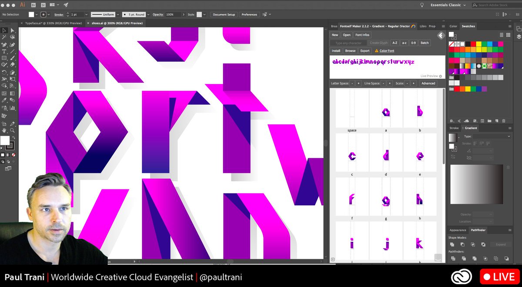The image size is (522, 287).
Task: Click the Divide pathfinder icon
Action: tap(452, 258)
